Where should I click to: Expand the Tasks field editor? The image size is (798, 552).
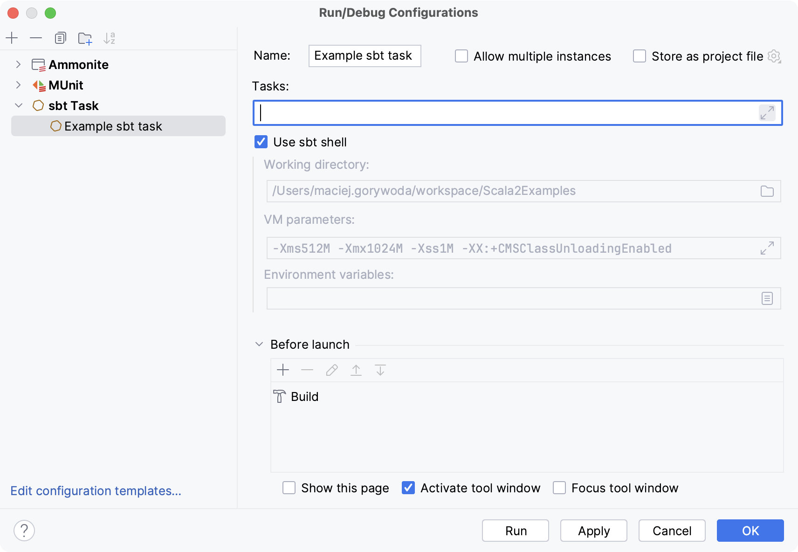[x=766, y=113]
